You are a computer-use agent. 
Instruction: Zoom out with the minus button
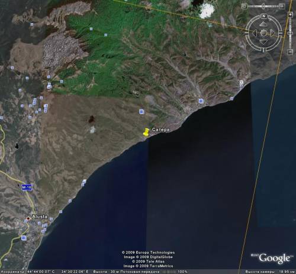coord(290,51)
